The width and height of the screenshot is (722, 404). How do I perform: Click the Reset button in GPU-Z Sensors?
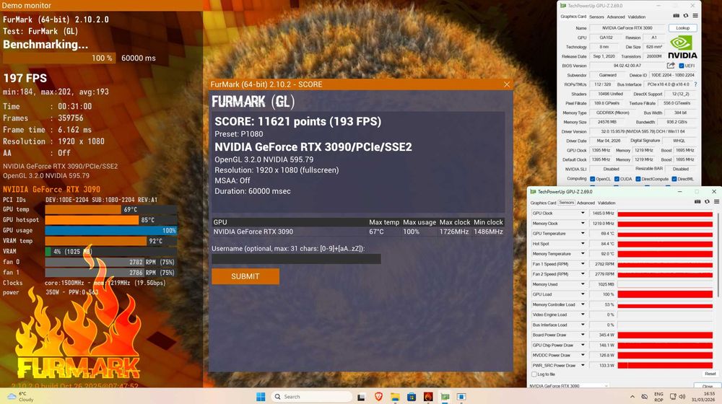click(x=710, y=374)
